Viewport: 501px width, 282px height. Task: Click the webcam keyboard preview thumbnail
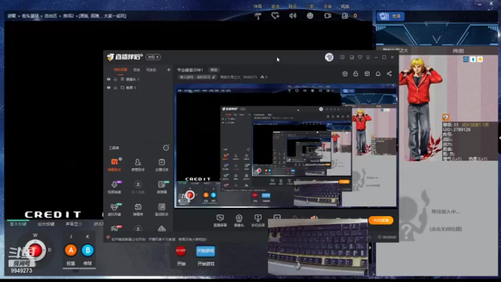click(318, 247)
